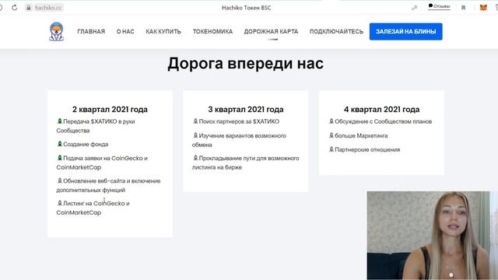Viewport: 498px width, 280px height.
Task: Click the text Создание фонда
Action: pyautogui.click(x=86, y=144)
